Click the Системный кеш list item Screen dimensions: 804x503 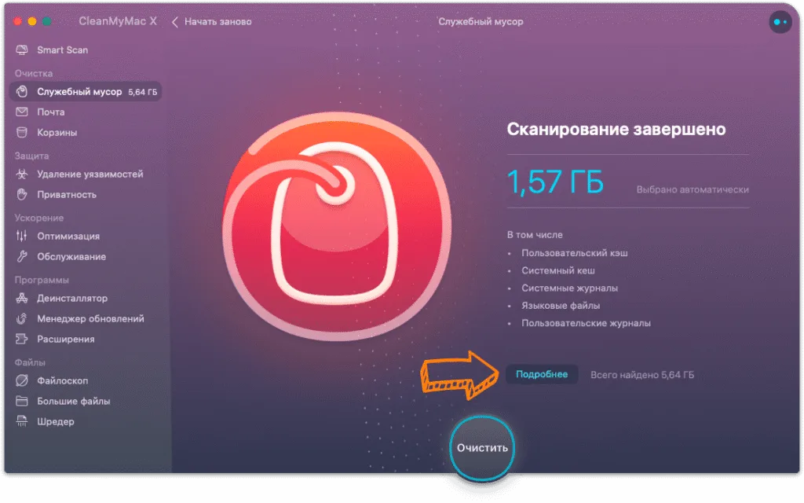click(558, 270)
